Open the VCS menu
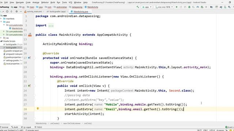The width and height of the screenshot is (234, 131). coord(70,3)
